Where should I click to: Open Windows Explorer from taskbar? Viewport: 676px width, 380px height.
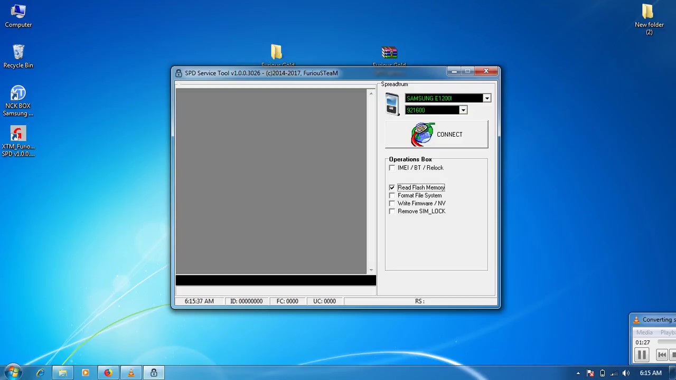coord(63,373)
